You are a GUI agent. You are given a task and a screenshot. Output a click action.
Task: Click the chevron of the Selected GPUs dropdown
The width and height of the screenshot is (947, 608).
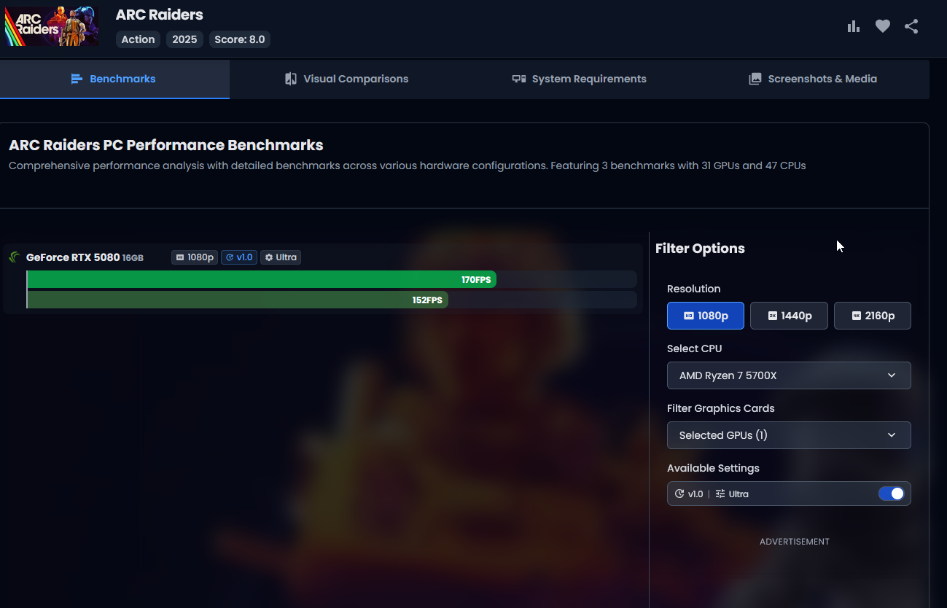click(x=892, y=435)
